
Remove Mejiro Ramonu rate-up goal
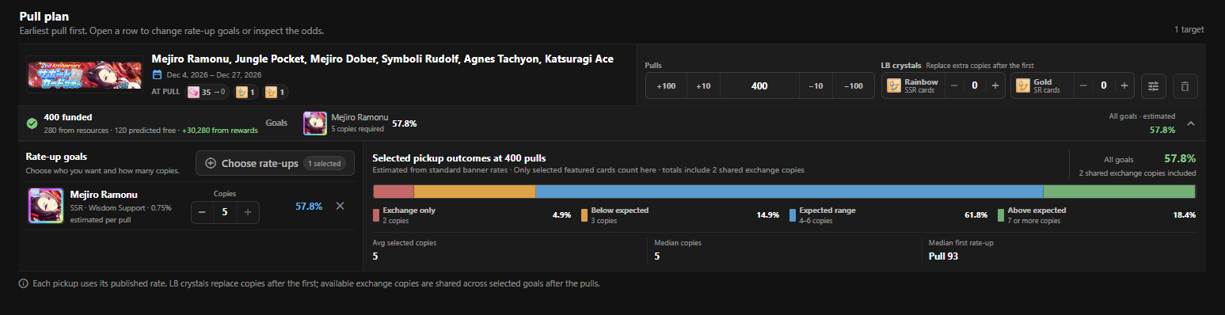click(340, 206)
